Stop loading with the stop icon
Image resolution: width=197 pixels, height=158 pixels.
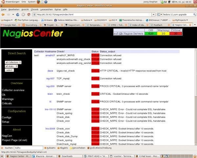[x=23, y=14]
